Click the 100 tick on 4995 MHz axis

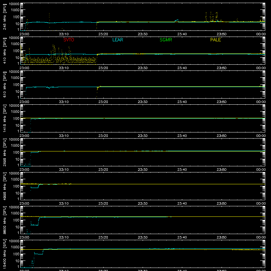coord(16,186)
